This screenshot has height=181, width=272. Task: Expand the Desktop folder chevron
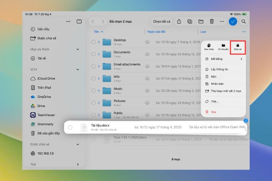(x=99, y=42)
